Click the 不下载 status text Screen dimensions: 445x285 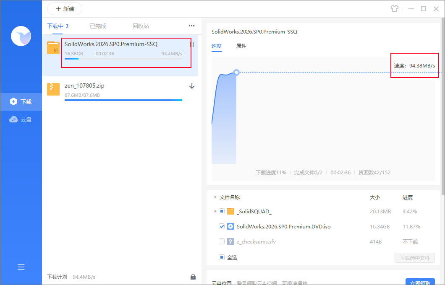410,242
